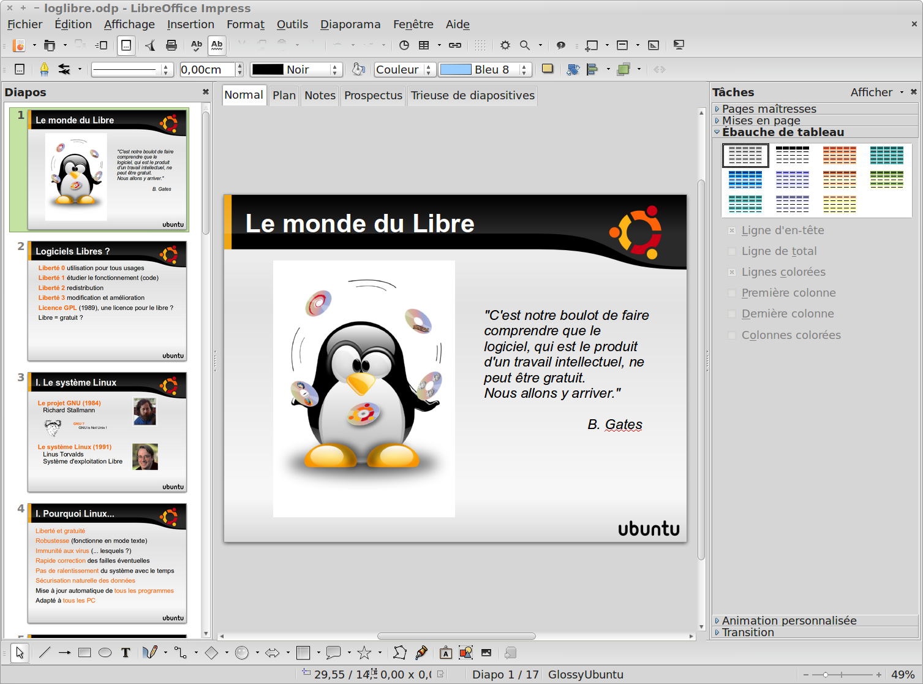Screen dimensions: 923x684
Task: Select the diamond basic shapes tool
Action: tap(211, 653)
